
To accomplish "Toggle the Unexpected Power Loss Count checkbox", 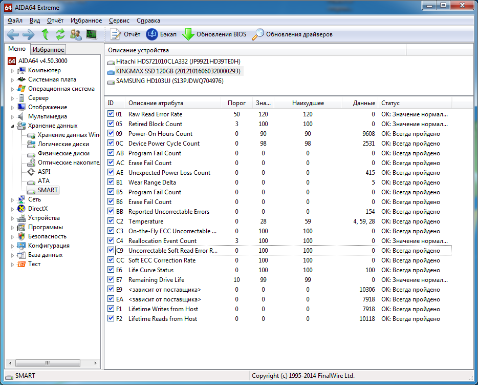I will [111, 172].
